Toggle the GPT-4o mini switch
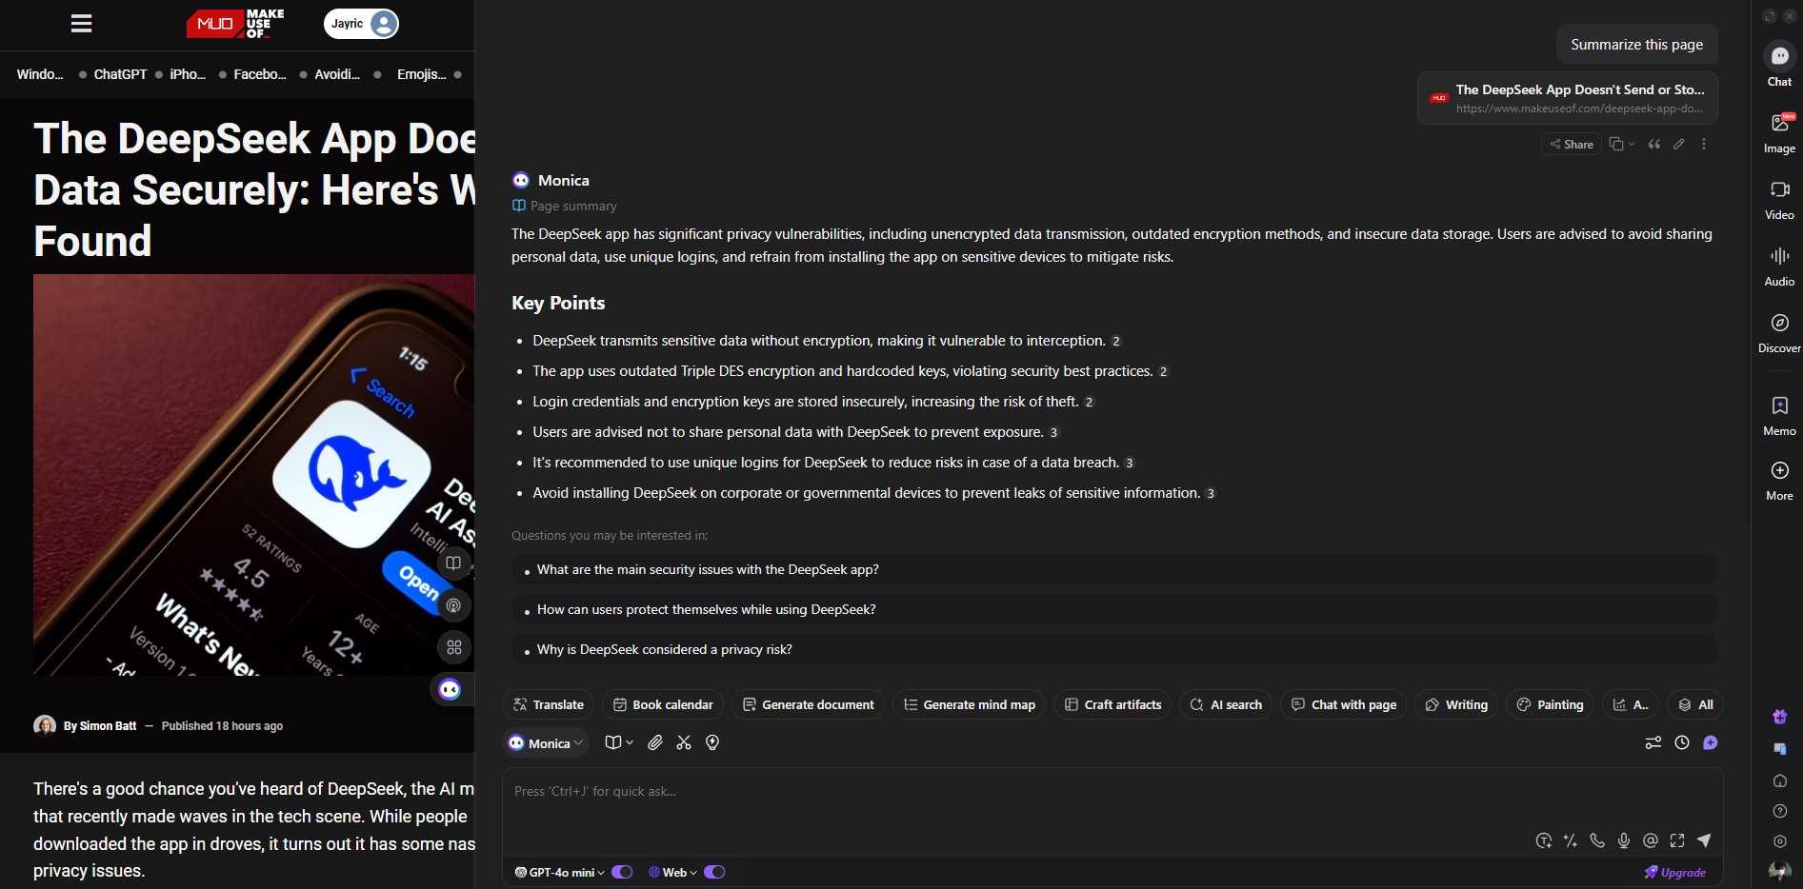The width and height of the screenshot is (1803, 889). point(622,872)
